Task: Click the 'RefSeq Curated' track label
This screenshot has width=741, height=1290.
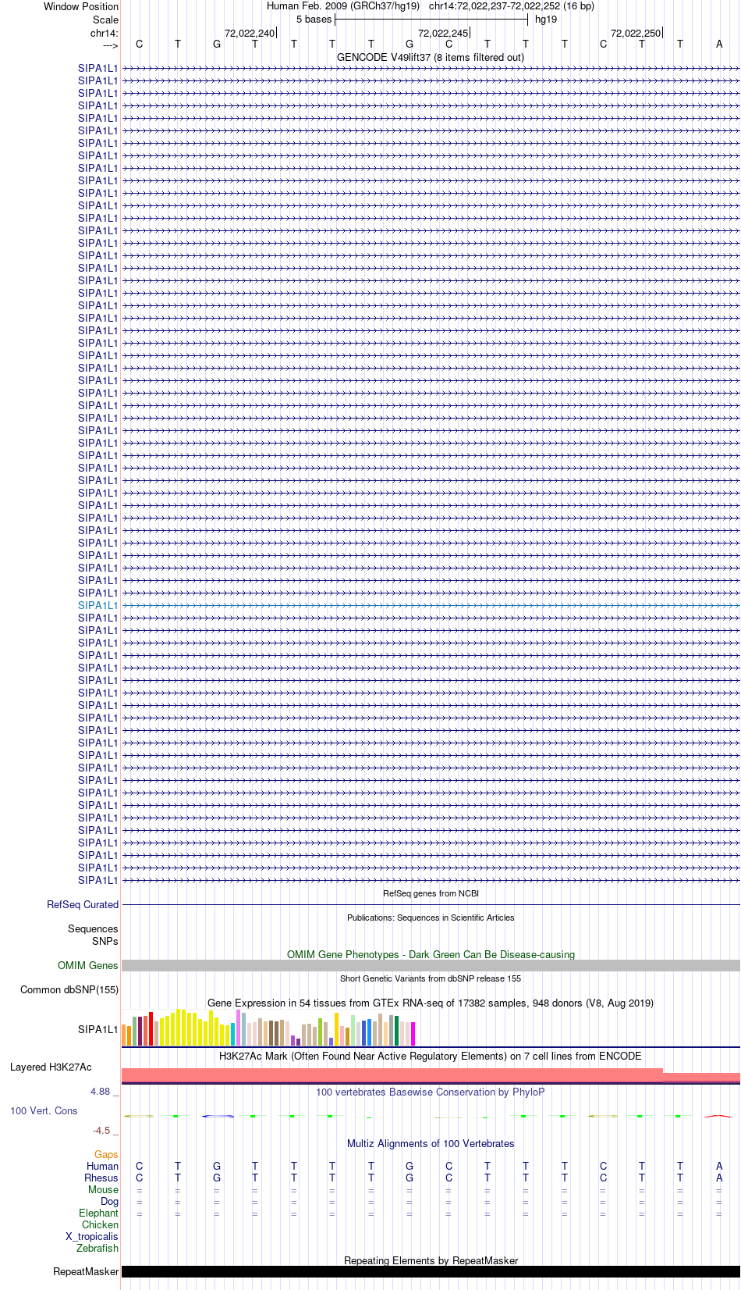Action: click(x=83, y=905)
